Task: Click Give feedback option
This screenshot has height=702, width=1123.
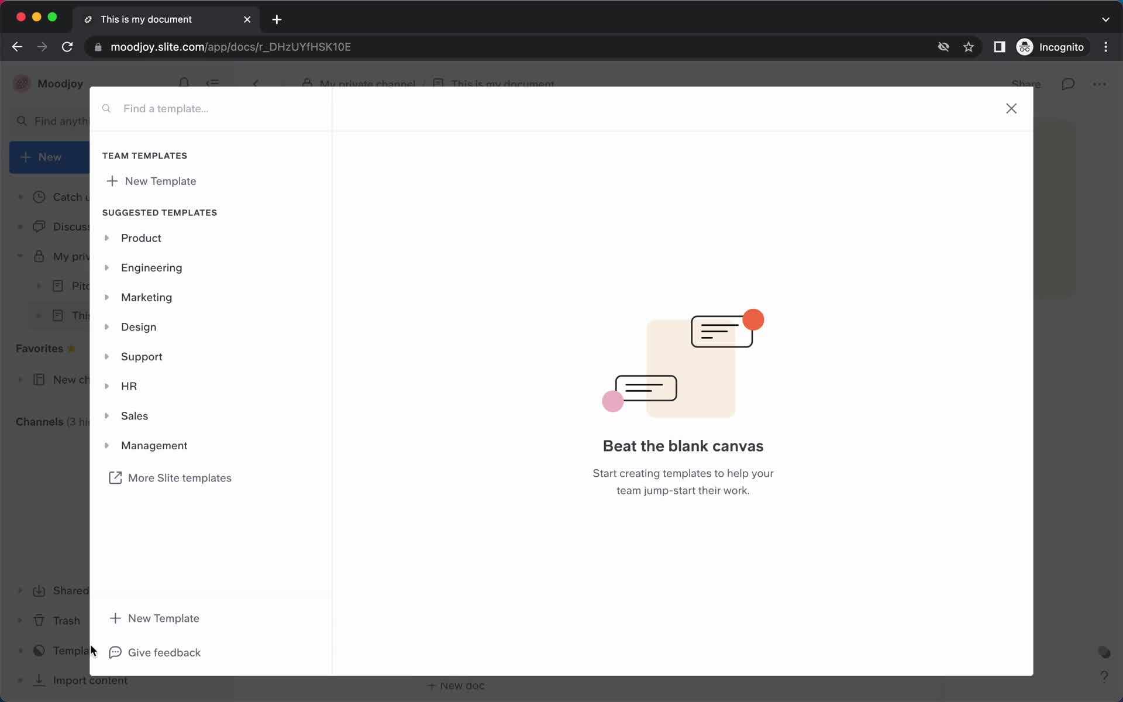Action: tap(164, 653)
